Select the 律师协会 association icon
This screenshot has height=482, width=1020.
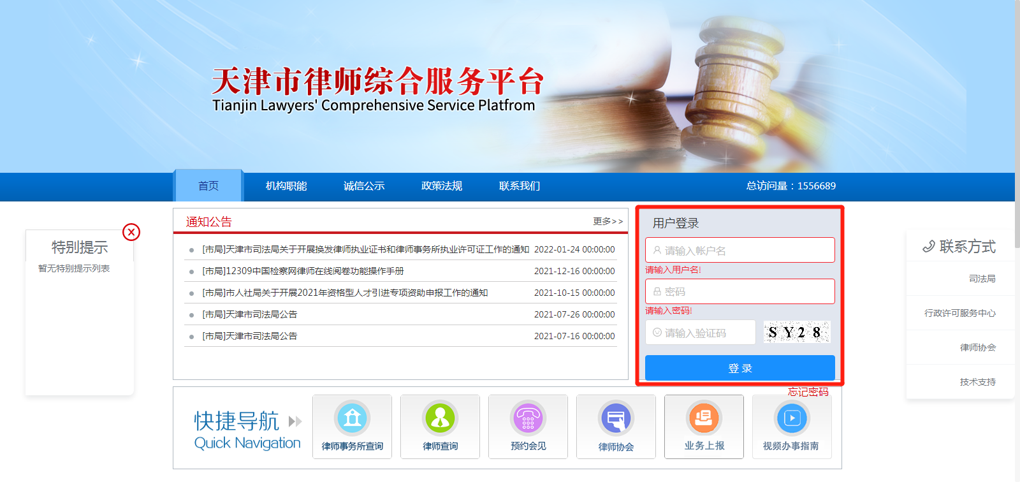point(616,420)
